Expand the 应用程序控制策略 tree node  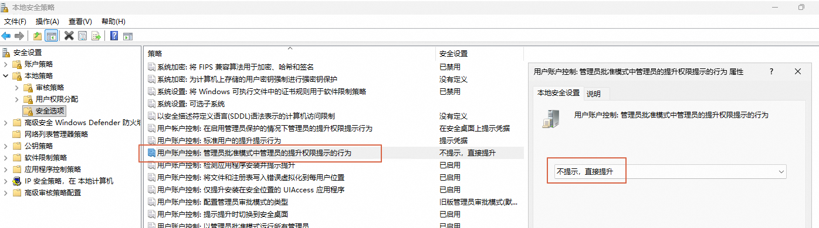click(x=6, y=169)
